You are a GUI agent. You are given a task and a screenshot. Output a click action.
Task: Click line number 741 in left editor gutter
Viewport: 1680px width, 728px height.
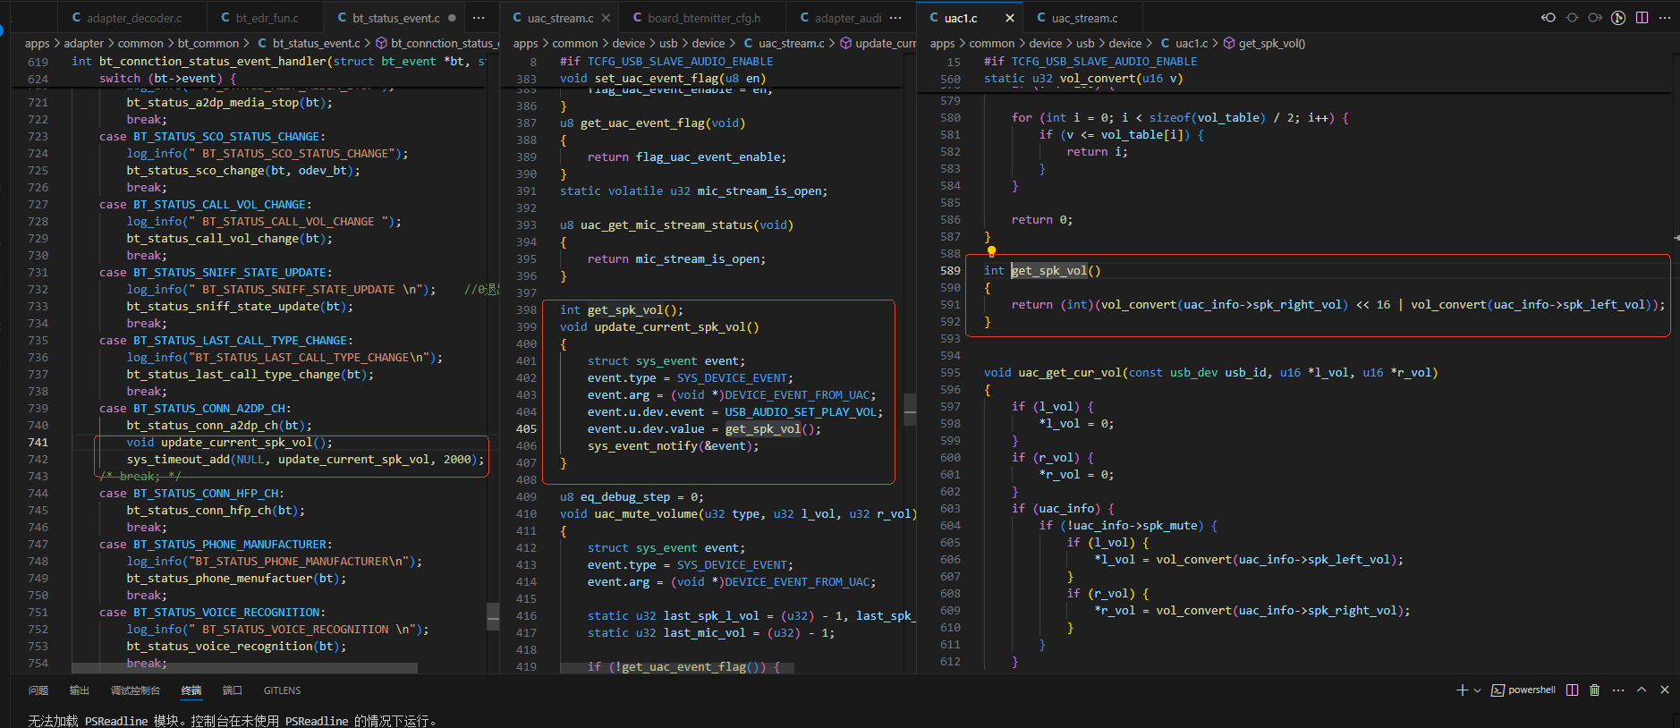click(38, 443)
